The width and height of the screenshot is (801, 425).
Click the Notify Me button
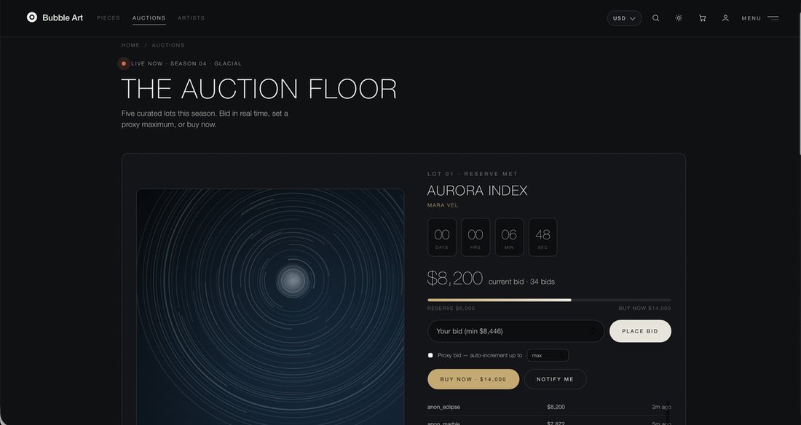coord(555,379)
